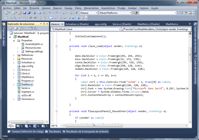Click the Save All toolbar icon
This screenshot has width=199, height=140.
(29, 13)
